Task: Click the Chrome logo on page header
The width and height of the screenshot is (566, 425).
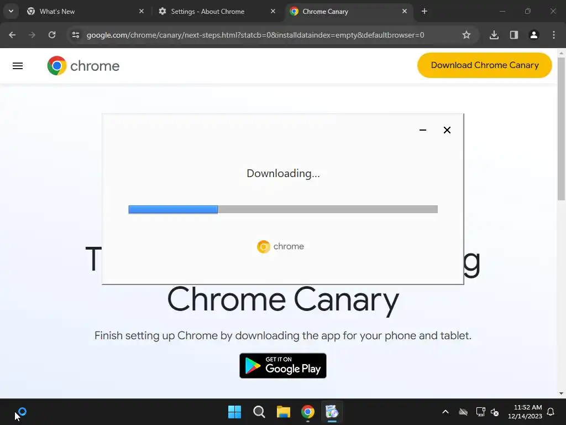Action: pos(83,66)
